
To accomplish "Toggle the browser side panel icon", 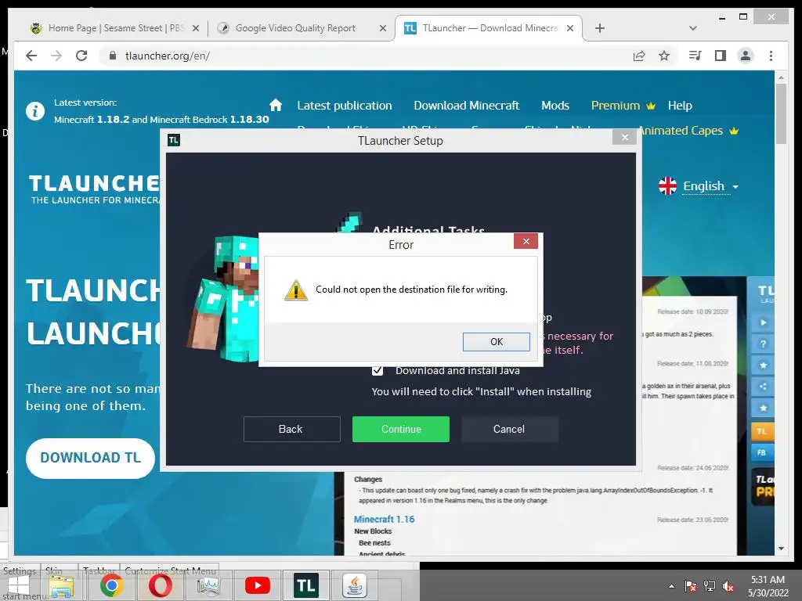I will coord(721,56).
